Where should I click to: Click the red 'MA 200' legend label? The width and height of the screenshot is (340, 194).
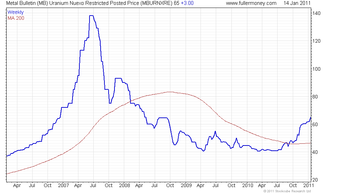(16, 18)
